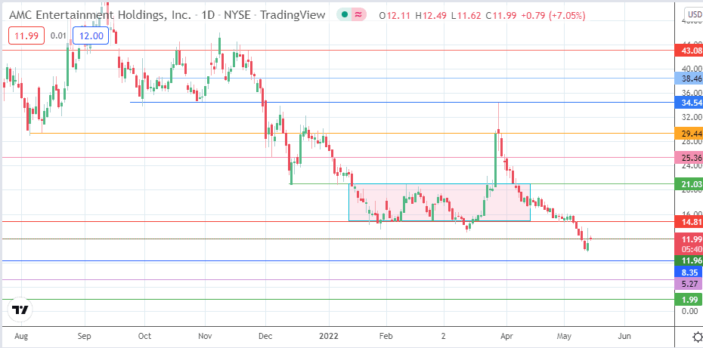This screenshot has width=703, height=348.
Task: Click the pink approximate-equals indicator icon
Action: (358, 15)
